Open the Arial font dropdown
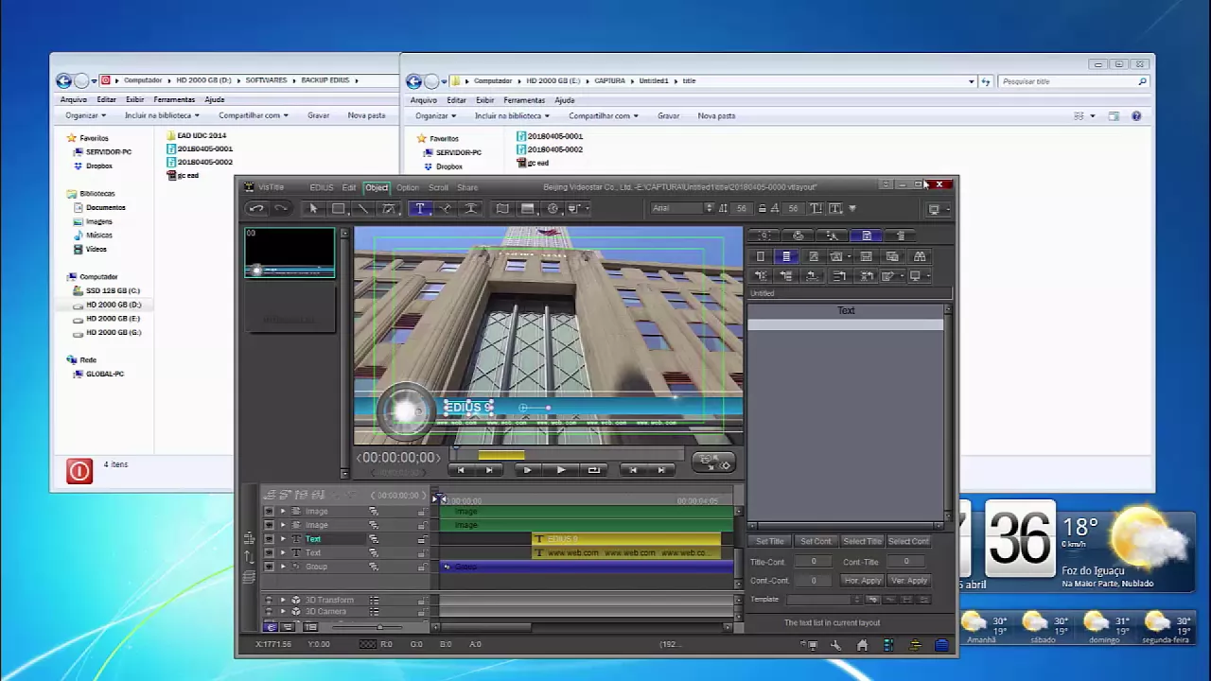This screenshot has height=681, width=1211. point(682,208)
